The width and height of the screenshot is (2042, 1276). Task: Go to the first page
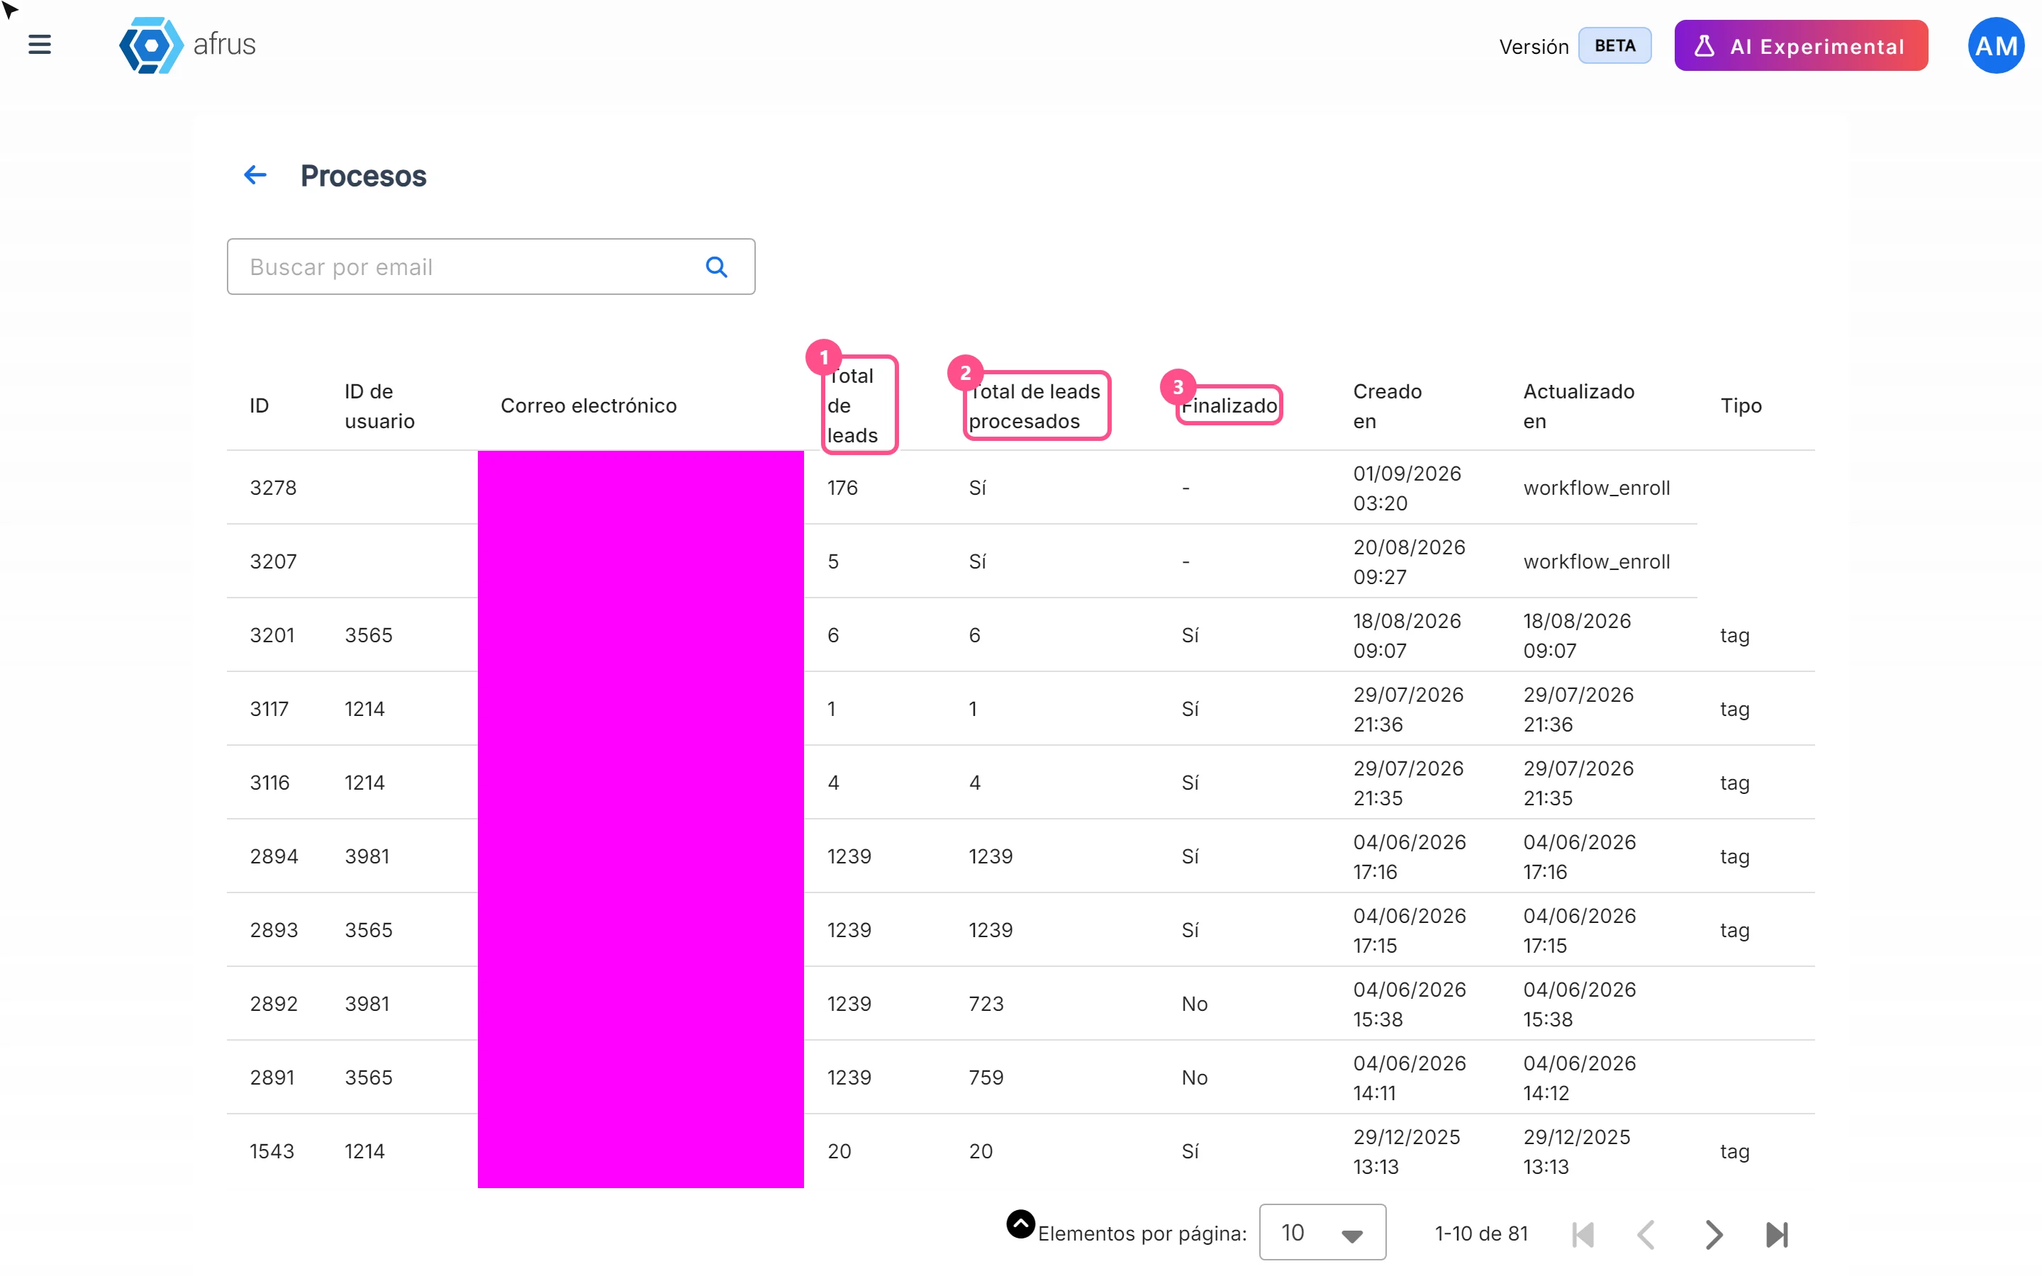(x=1583, y=1233)
